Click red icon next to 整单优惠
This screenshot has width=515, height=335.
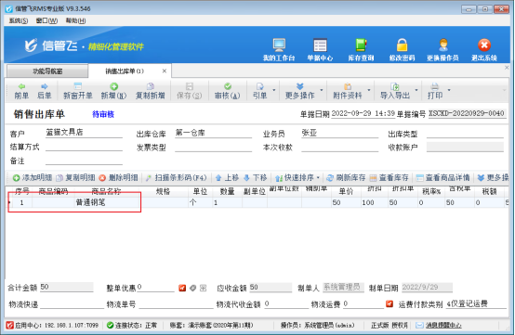(x=182, y=288)
